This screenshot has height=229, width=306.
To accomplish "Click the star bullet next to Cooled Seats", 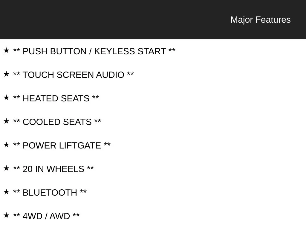I will (x=6, y=121).
